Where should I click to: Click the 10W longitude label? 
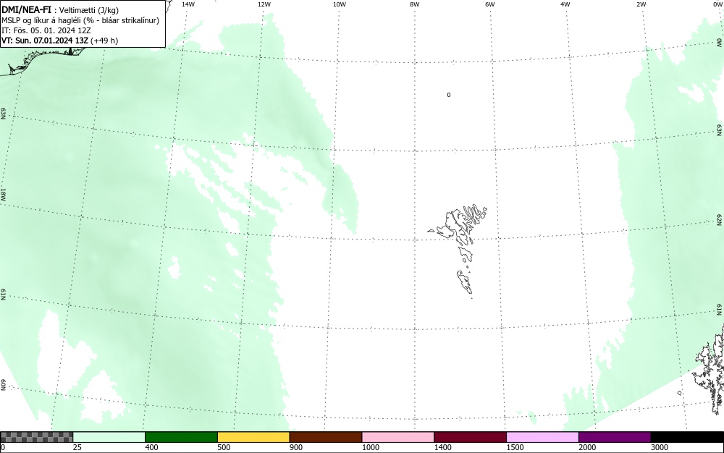coord(340,4)
